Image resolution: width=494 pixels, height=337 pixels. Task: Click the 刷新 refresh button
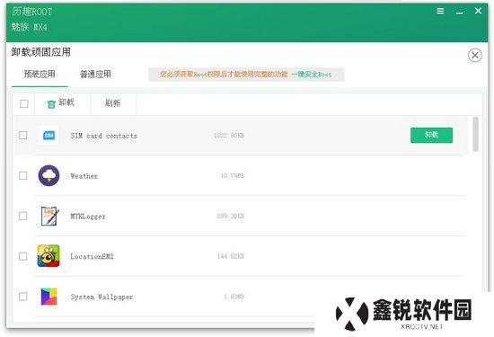(x=113, y=103)
